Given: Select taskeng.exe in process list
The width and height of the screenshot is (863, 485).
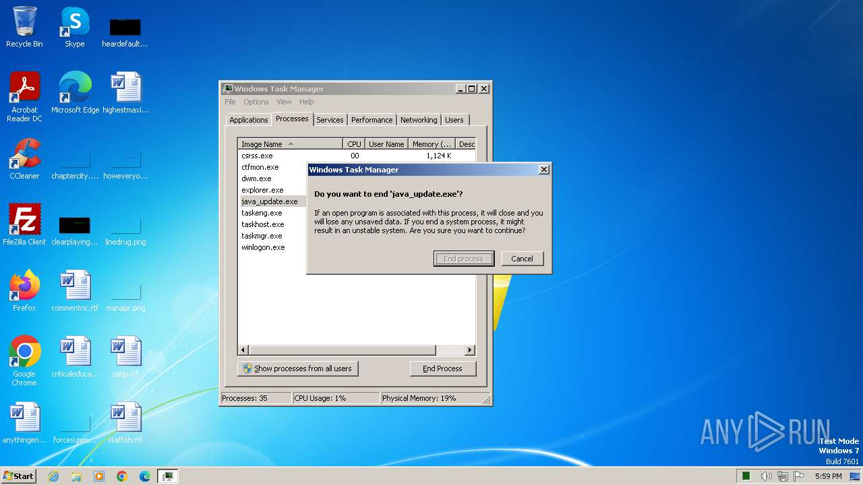Looking at the screenshot, I should [x=262, y=213].
